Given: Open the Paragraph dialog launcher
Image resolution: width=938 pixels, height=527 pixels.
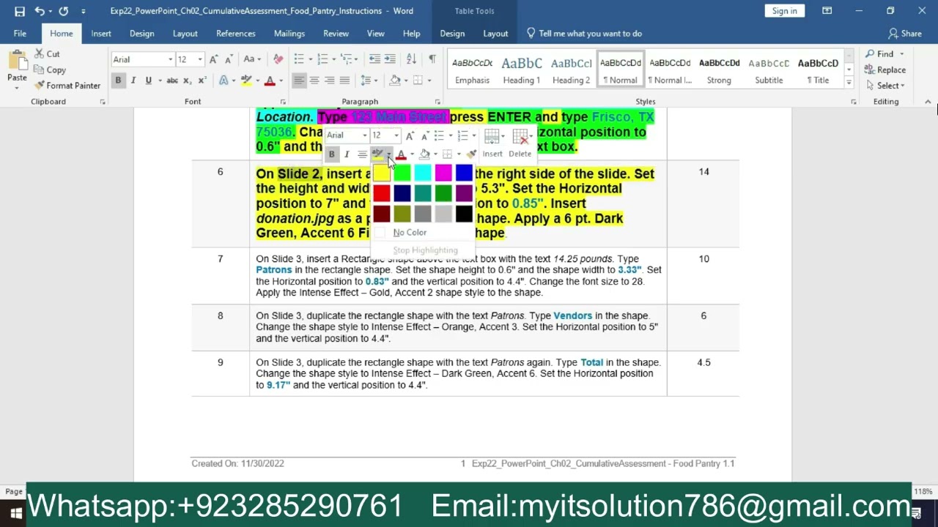Looking at the screenshot, I should [x=437, y=102].
